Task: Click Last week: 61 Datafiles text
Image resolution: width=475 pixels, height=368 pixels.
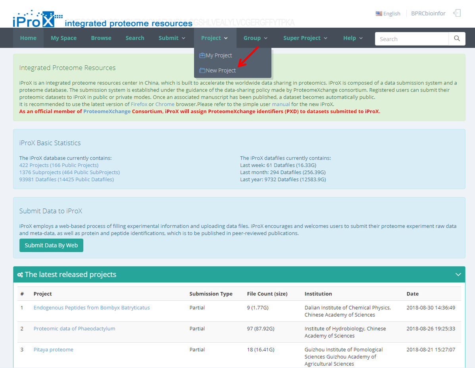Action: click(278, 165)
